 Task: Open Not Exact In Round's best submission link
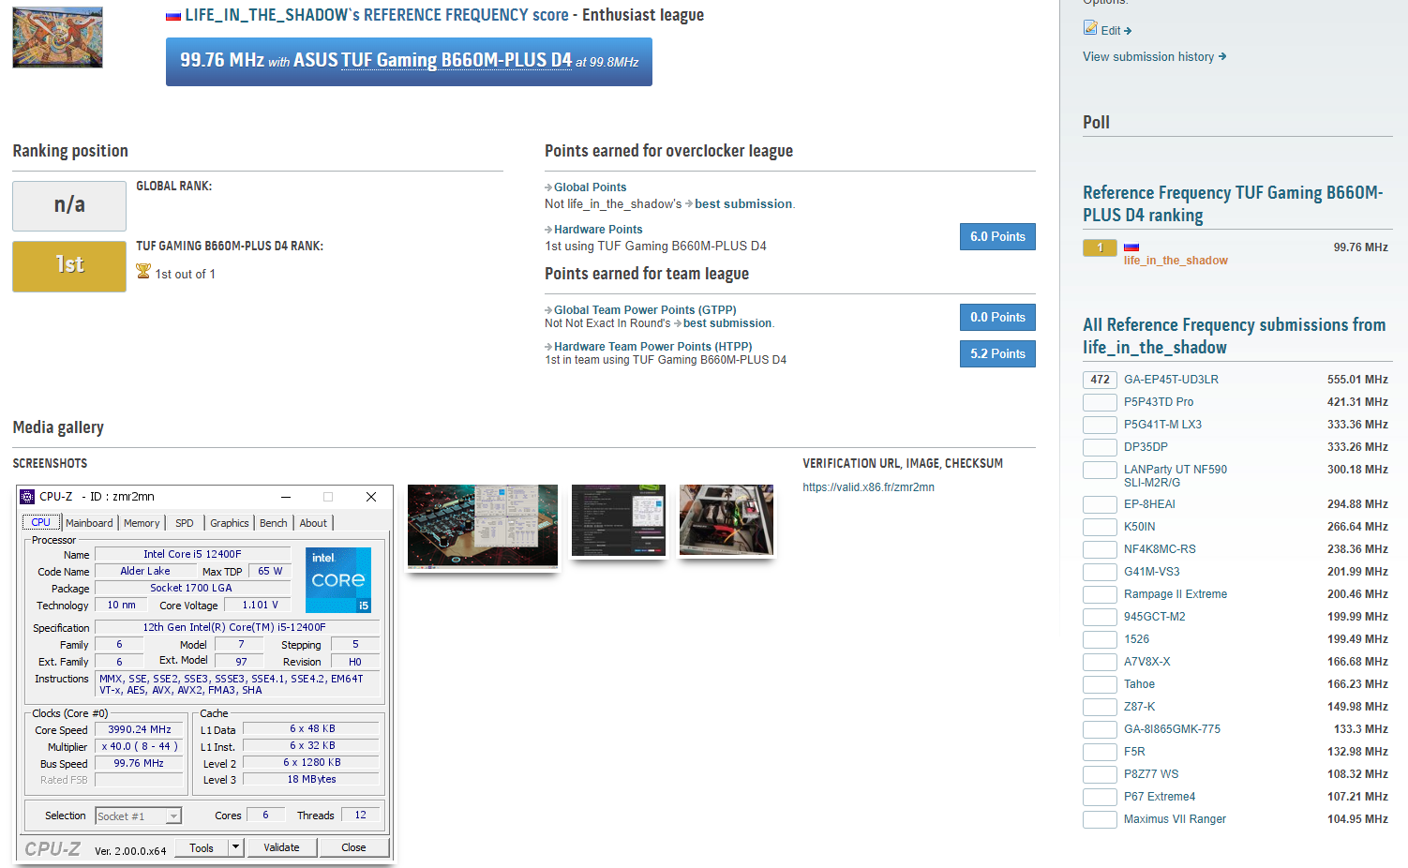click(727, 323)
